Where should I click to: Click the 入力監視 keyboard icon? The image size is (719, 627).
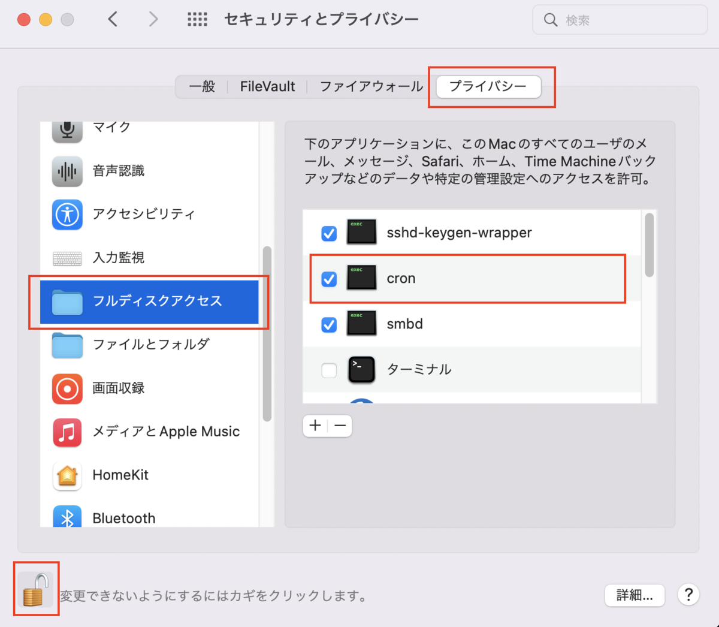(67, 258)
